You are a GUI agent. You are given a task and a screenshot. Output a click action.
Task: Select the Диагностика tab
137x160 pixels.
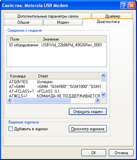(108, 22)
